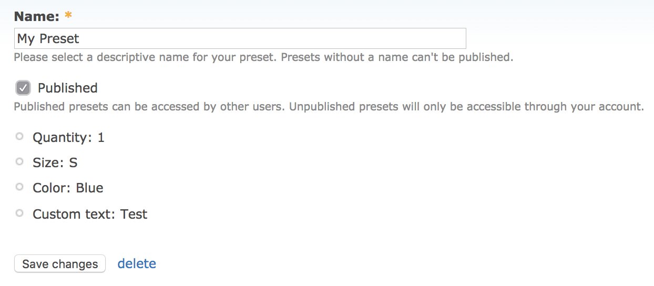This screenshot has width=654, height=286.
Task: Click the Published checkbox label text
Action: click(67, 88)
